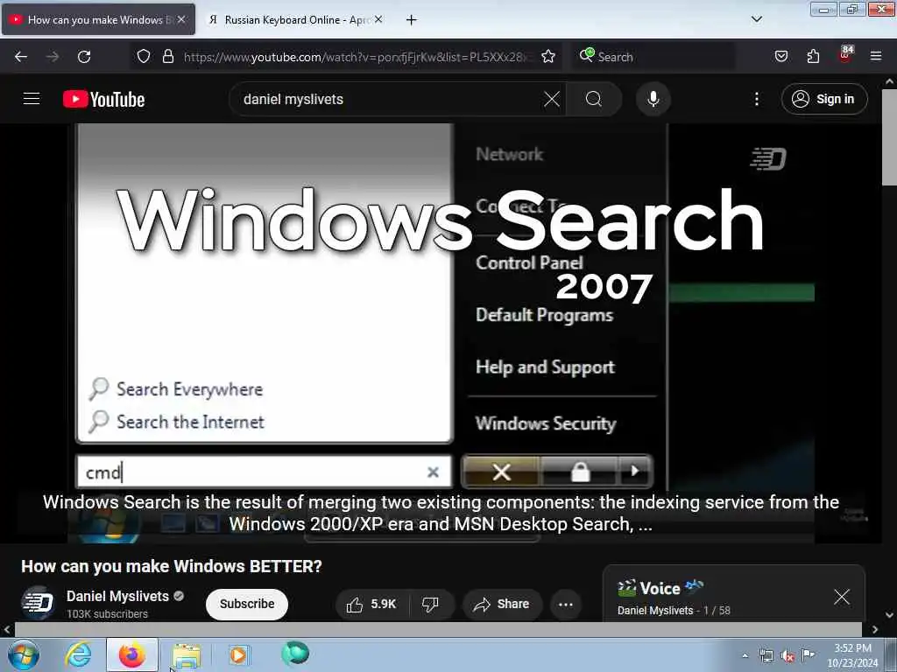Open YouTube settings three-dot menu
The width and height of the screenshot is (897, 672).
757,99
